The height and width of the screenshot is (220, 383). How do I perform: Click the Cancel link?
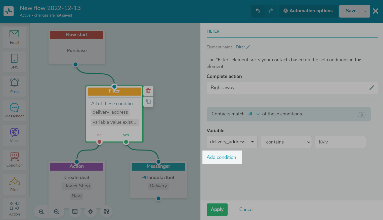click(246, 209)
